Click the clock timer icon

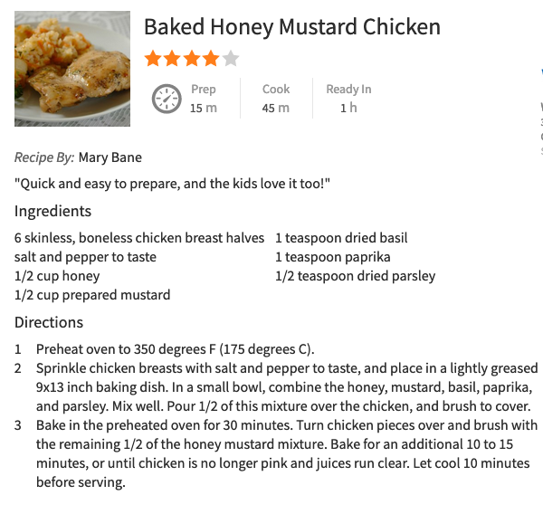(x=167, y=99)
